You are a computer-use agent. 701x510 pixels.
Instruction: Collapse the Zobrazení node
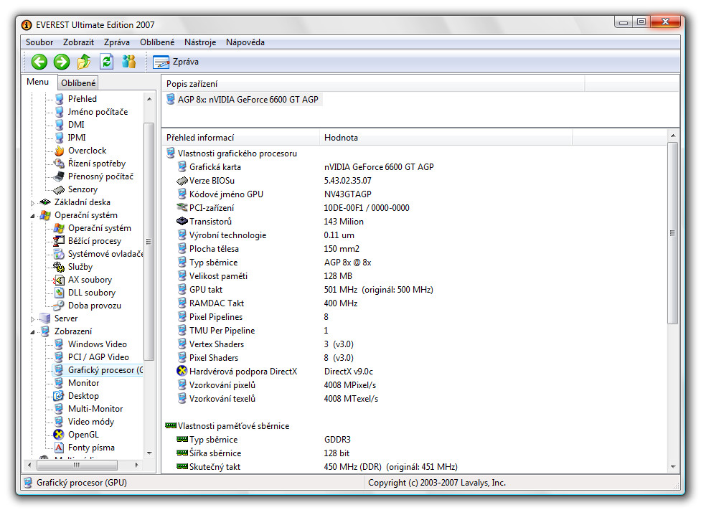(x=32, y=331)
